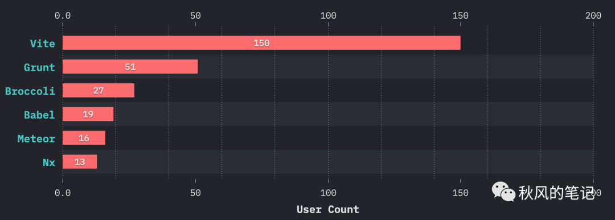Select the Meteor bar showing 16

point(84,138)
